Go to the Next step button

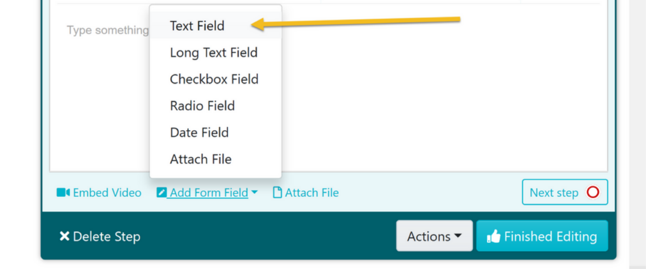565,192
